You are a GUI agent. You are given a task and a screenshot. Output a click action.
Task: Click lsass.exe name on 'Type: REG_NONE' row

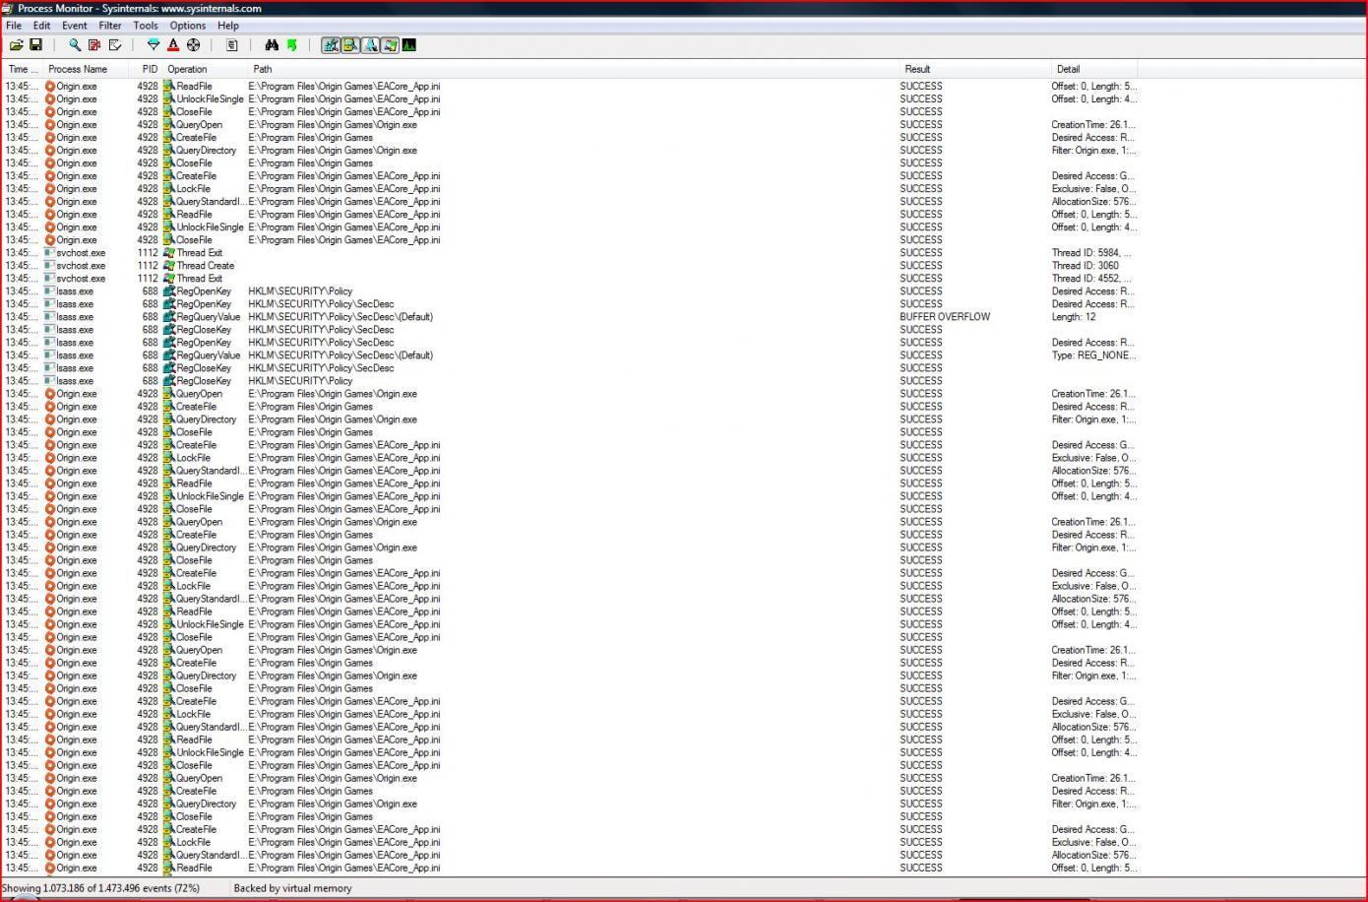(x=75, y=355)
